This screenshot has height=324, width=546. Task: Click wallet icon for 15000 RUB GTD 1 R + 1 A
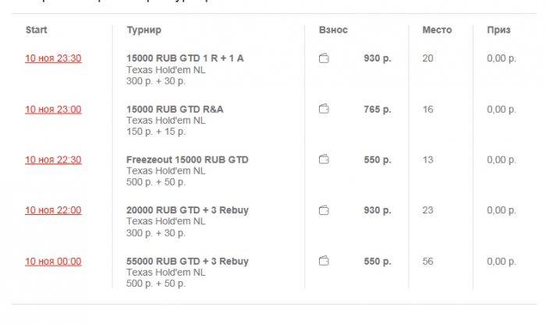click(324, 58)
